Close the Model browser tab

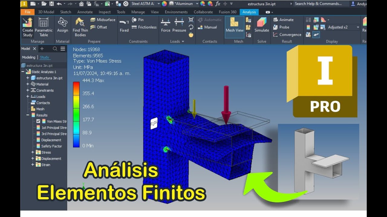[x=34, y=49]
